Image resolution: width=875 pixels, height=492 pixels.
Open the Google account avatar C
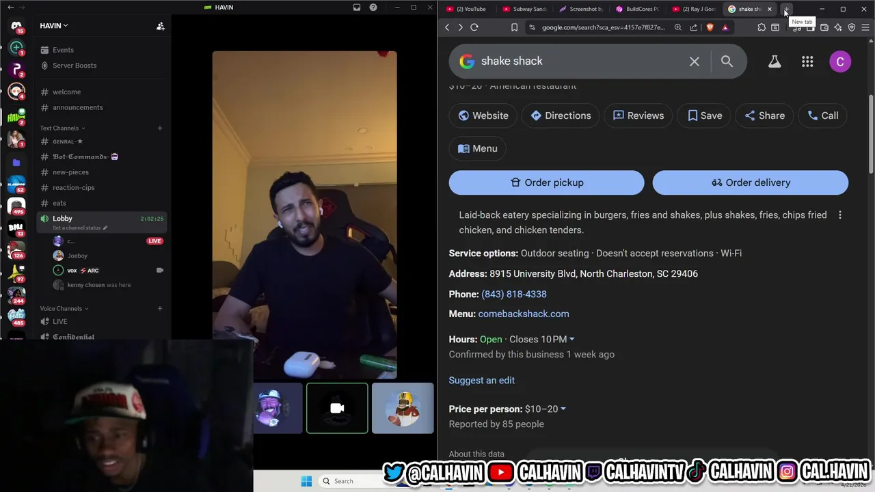[x=840, y=61]
